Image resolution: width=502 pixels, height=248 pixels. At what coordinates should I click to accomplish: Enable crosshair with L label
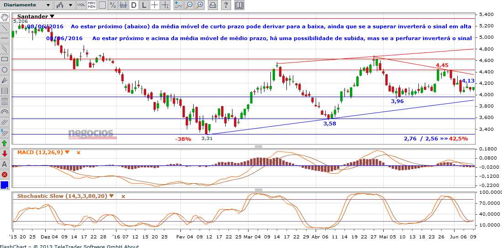(165, 5)
